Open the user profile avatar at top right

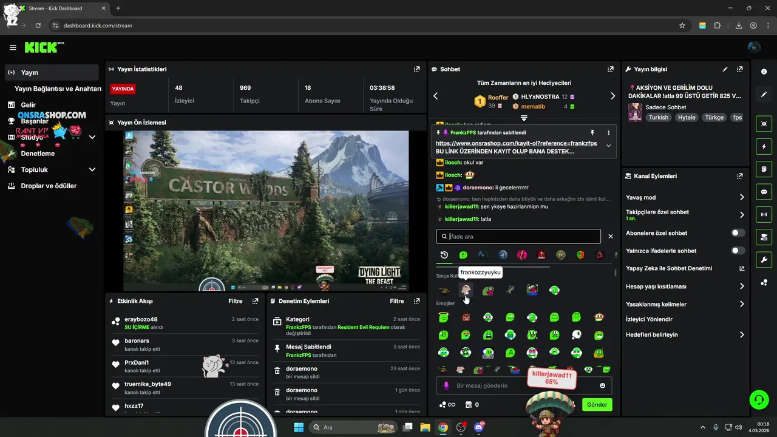pos(755,47)
